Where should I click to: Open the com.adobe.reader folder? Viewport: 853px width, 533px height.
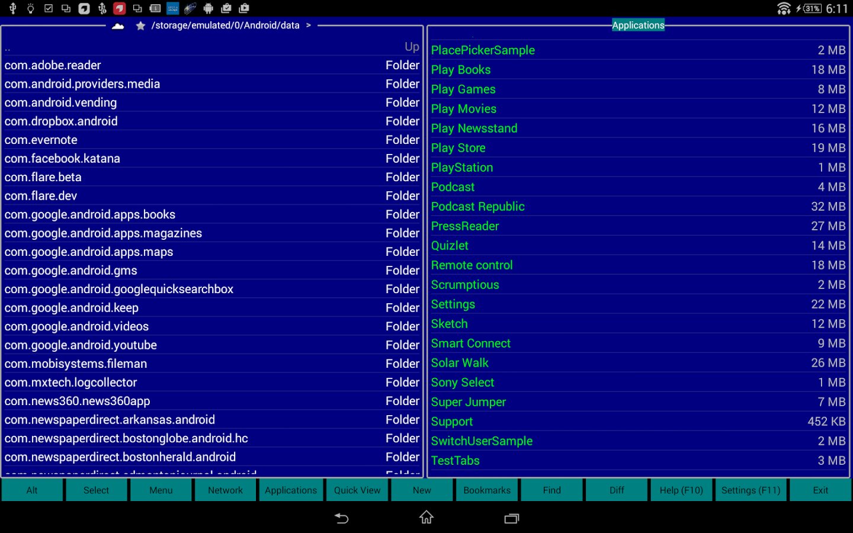tap(212, 65)
